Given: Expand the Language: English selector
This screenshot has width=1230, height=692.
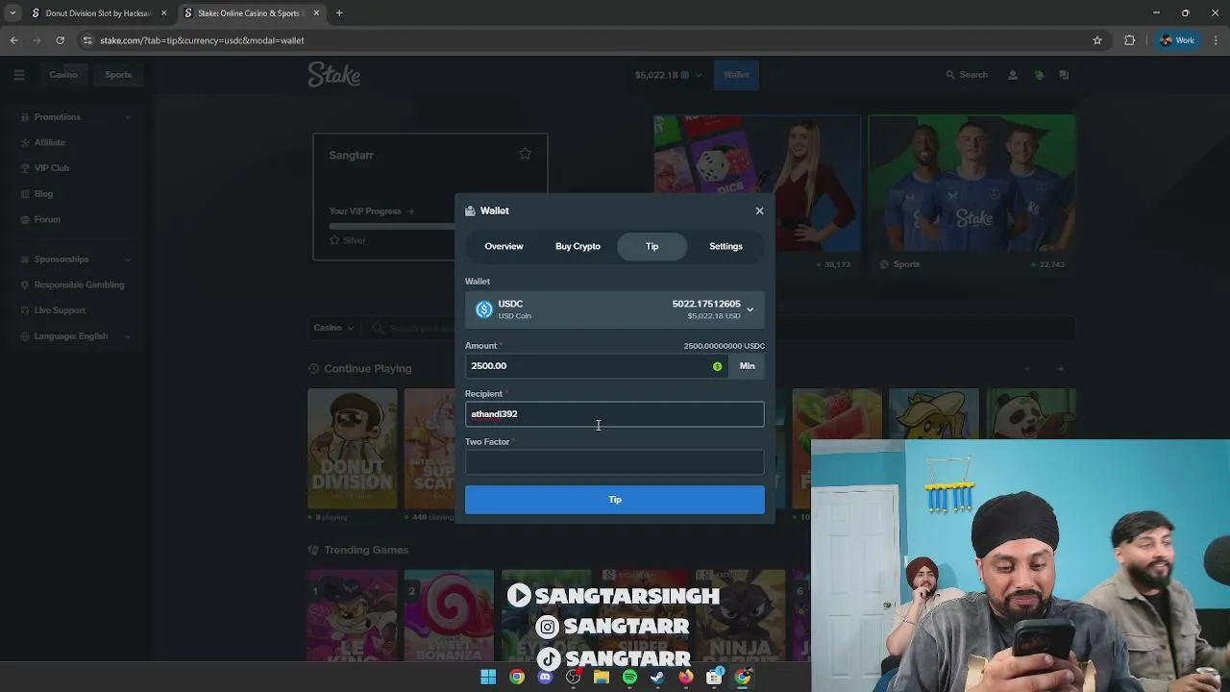Looking at the screenshot, I should pos(75,336).
